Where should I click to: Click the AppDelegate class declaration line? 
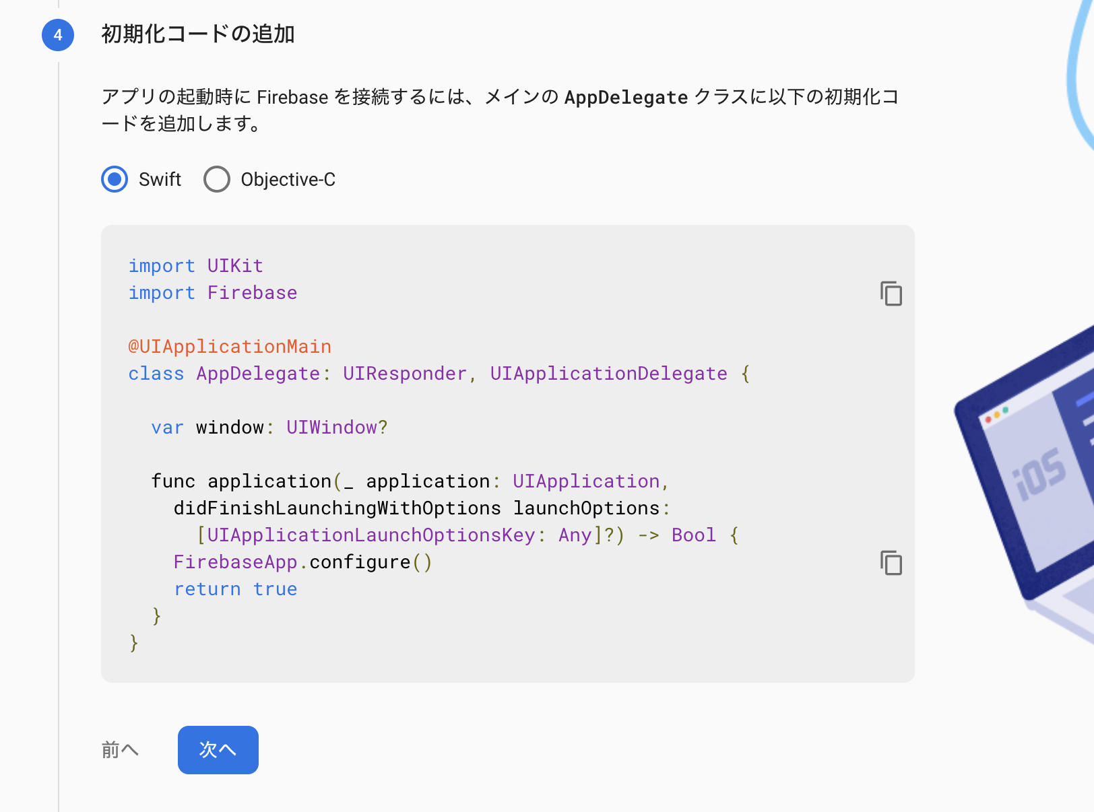click(x=438, y=373)
